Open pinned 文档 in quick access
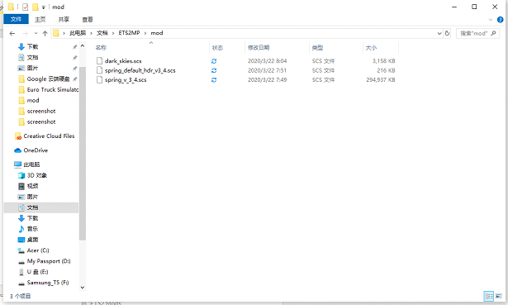 32,57
